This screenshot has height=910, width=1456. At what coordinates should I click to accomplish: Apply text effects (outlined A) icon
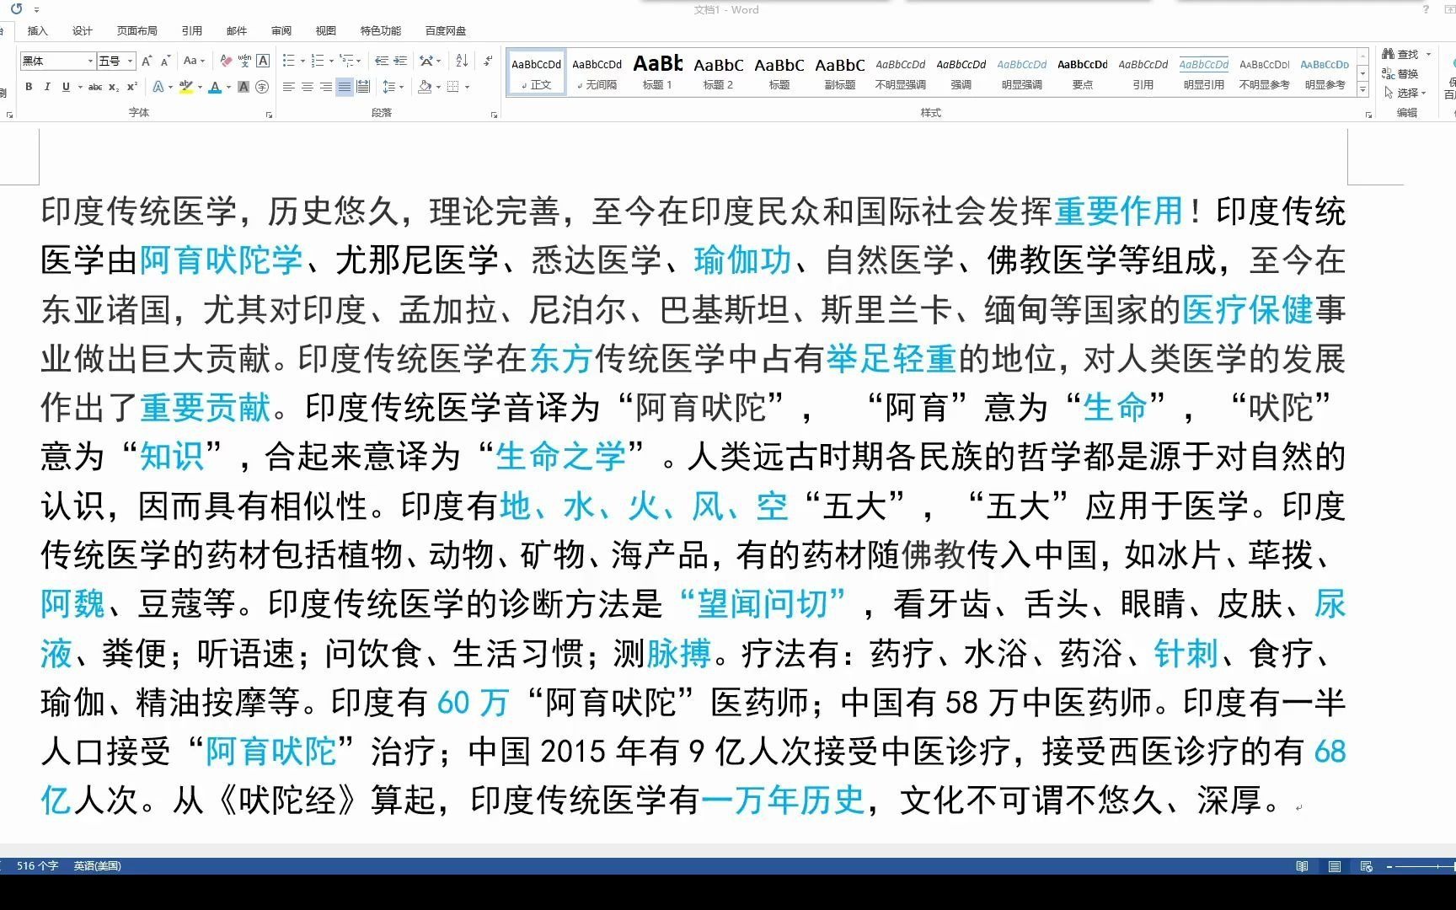point(158,87)
